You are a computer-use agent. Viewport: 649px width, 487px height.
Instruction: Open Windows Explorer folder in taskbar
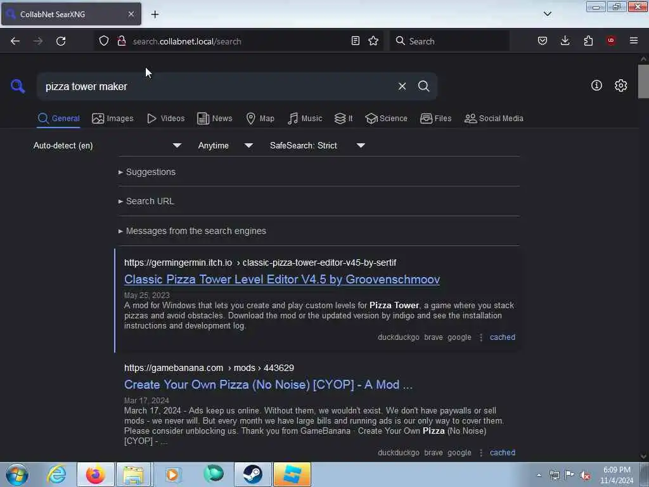(133, 474)
